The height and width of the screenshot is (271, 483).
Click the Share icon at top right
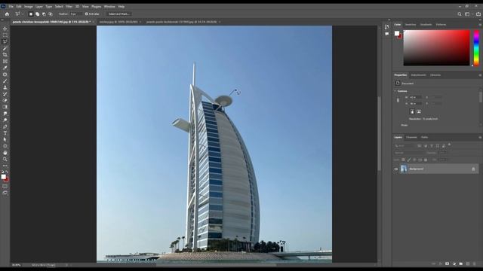(478, 14)
